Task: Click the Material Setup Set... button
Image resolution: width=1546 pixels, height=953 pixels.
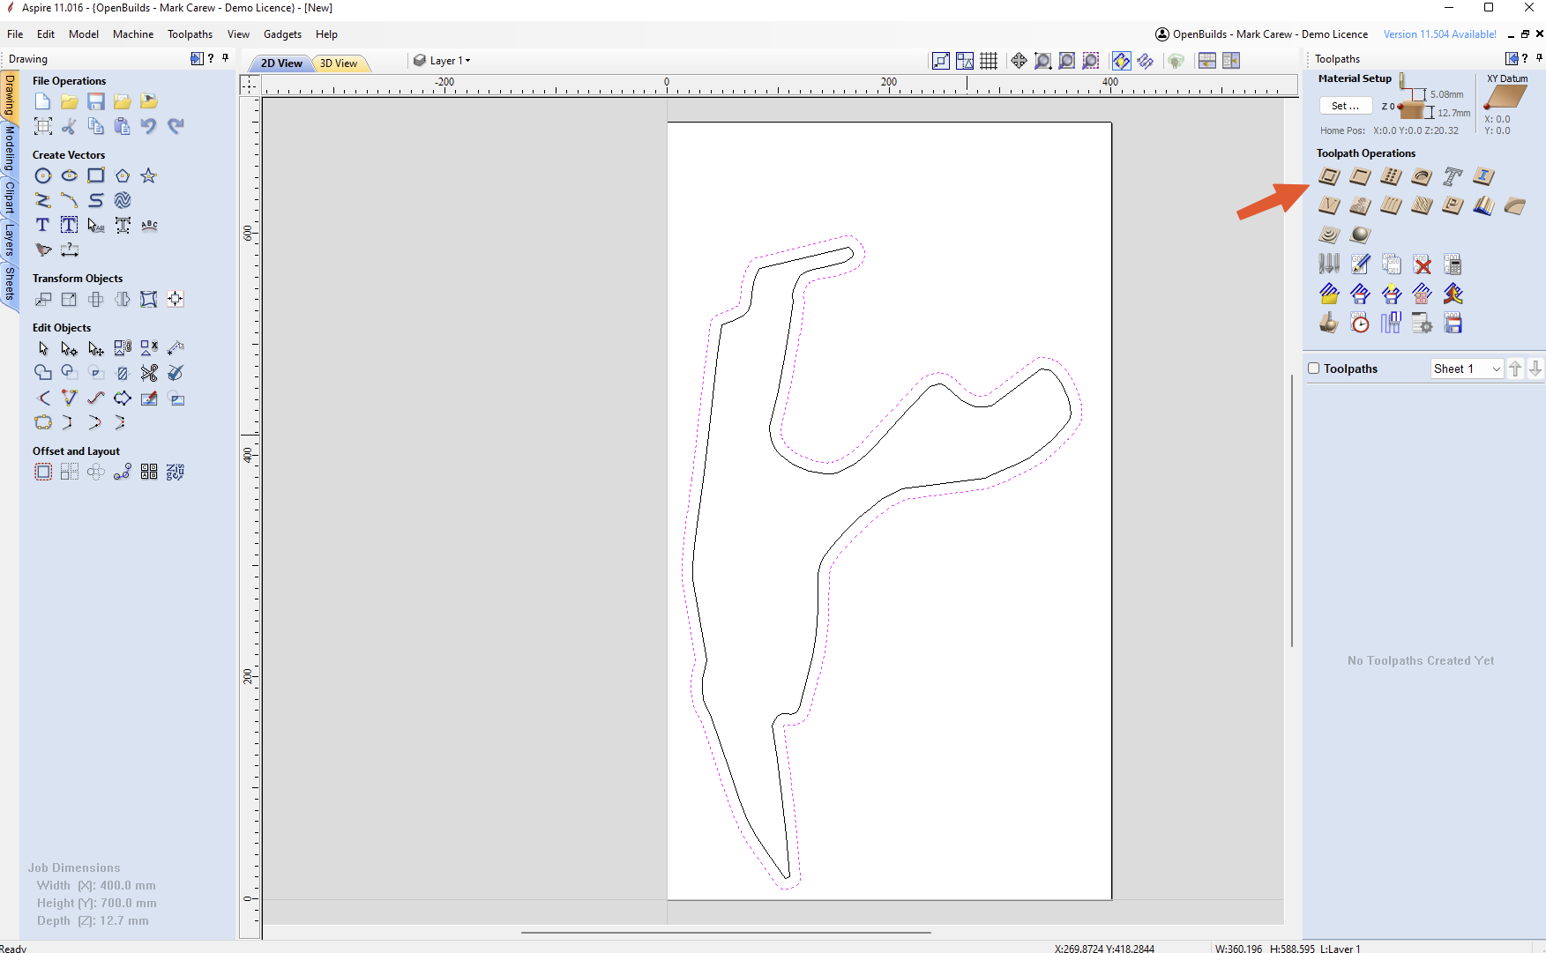Action: tap(1346, 106)
